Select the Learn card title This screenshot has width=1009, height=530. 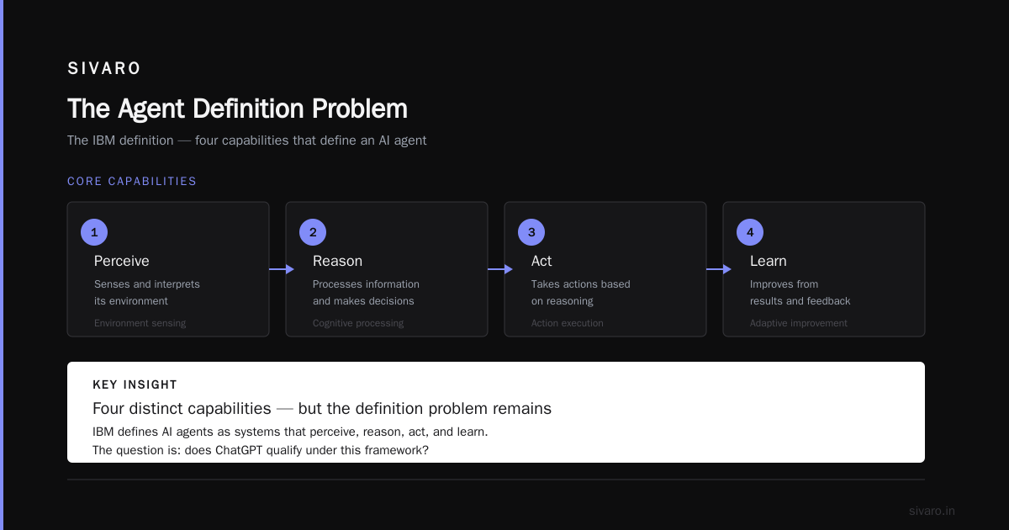(x=769, y=261)
